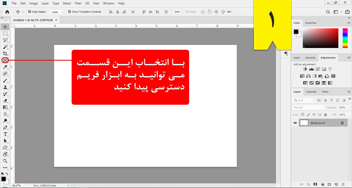Select the Custom Shape tool
This screenshot has height=188, width=352.
pos(5,148)
